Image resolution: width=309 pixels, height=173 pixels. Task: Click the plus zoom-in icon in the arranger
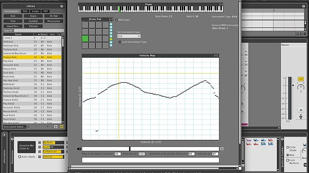coord(301,34)
